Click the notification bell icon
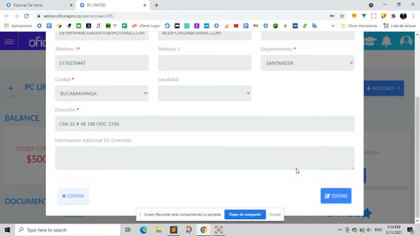 387,41
